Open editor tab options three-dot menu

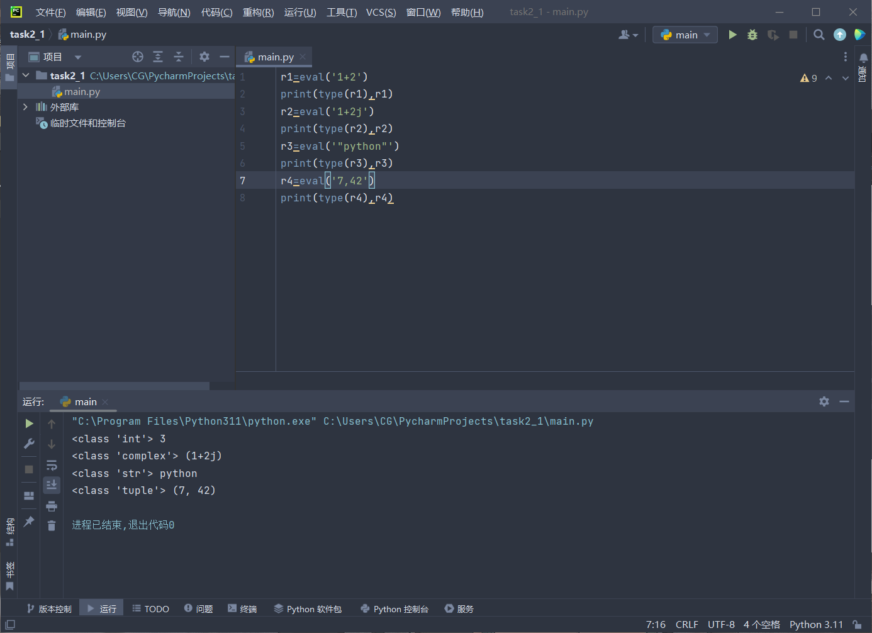(846, 57)
